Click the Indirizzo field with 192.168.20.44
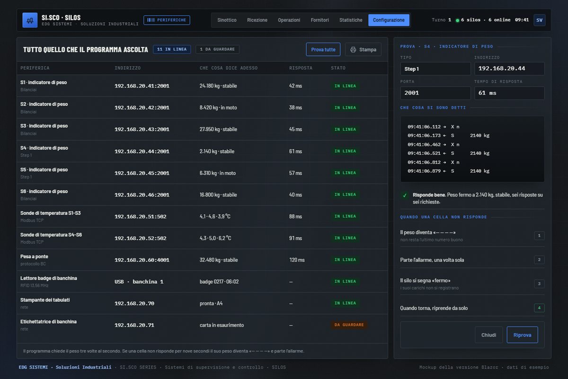568x379 pixels. click(509, 69)
